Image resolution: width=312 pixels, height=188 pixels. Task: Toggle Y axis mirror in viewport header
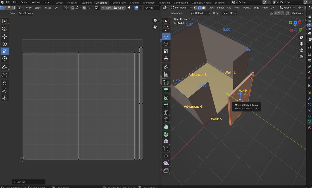[279, 13]
